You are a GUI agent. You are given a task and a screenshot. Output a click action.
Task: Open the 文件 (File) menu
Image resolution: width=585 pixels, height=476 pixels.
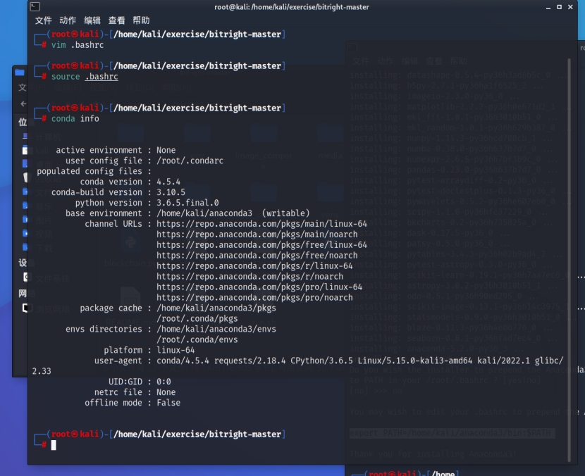click(x=43, y=20)
